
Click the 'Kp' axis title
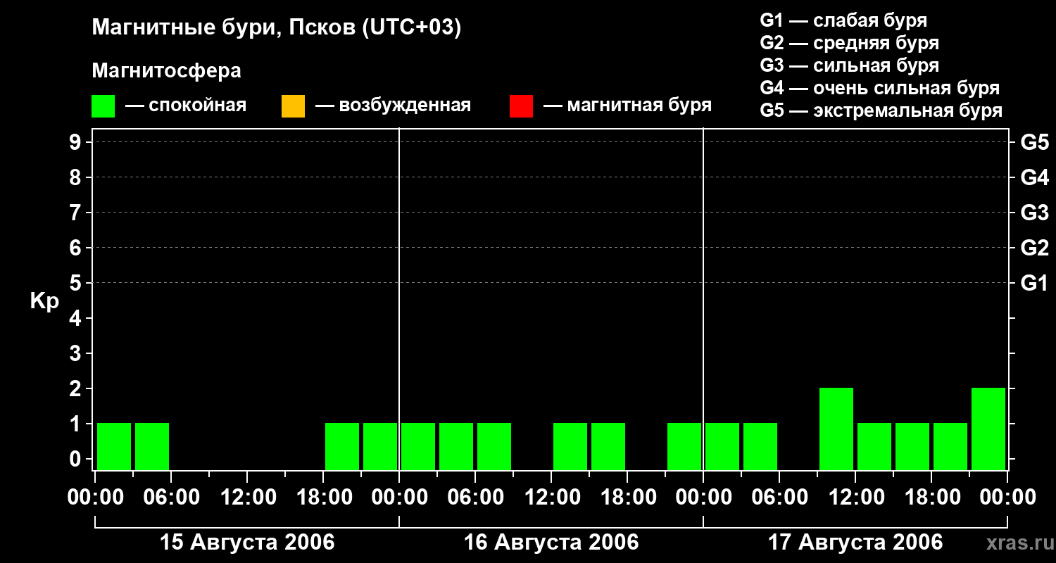point(44,301)
